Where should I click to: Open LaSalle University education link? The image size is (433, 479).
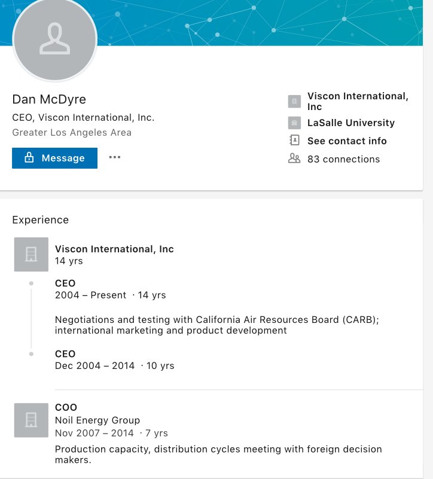click(351, 123)
